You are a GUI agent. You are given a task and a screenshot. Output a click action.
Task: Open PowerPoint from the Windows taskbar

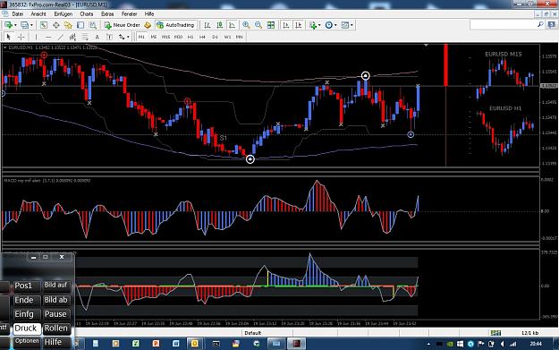click(156, 344)
